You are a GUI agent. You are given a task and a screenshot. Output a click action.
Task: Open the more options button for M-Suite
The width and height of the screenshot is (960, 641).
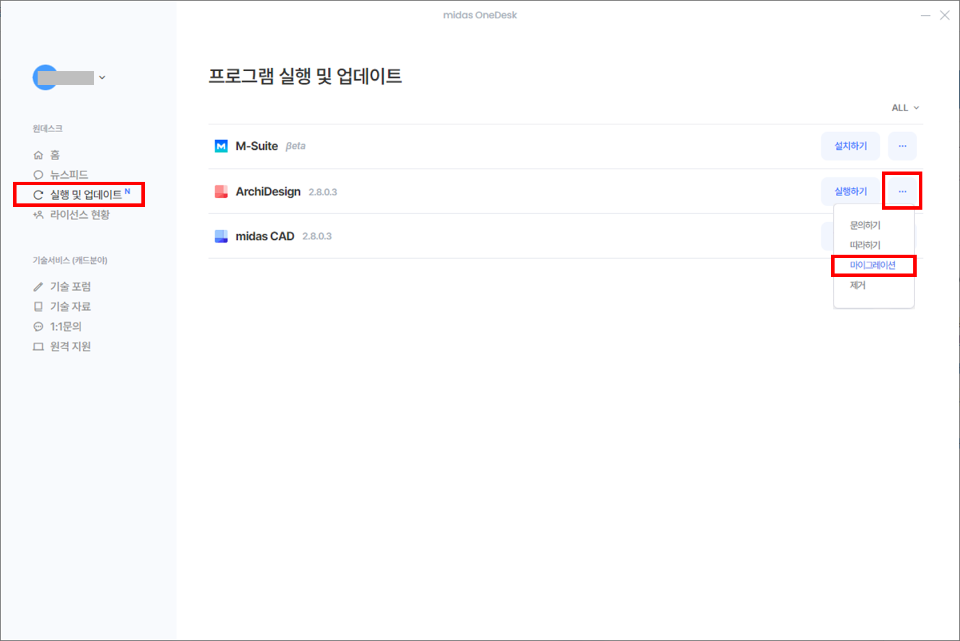pyautogui.click(x=902, y=146)
